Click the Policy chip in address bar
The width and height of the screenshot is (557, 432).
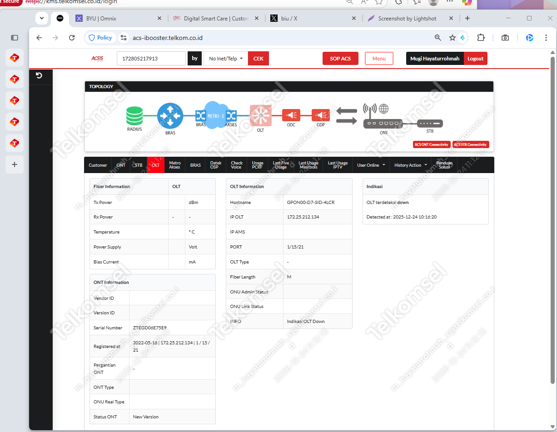pyautogui.click(x=100, y=38)
